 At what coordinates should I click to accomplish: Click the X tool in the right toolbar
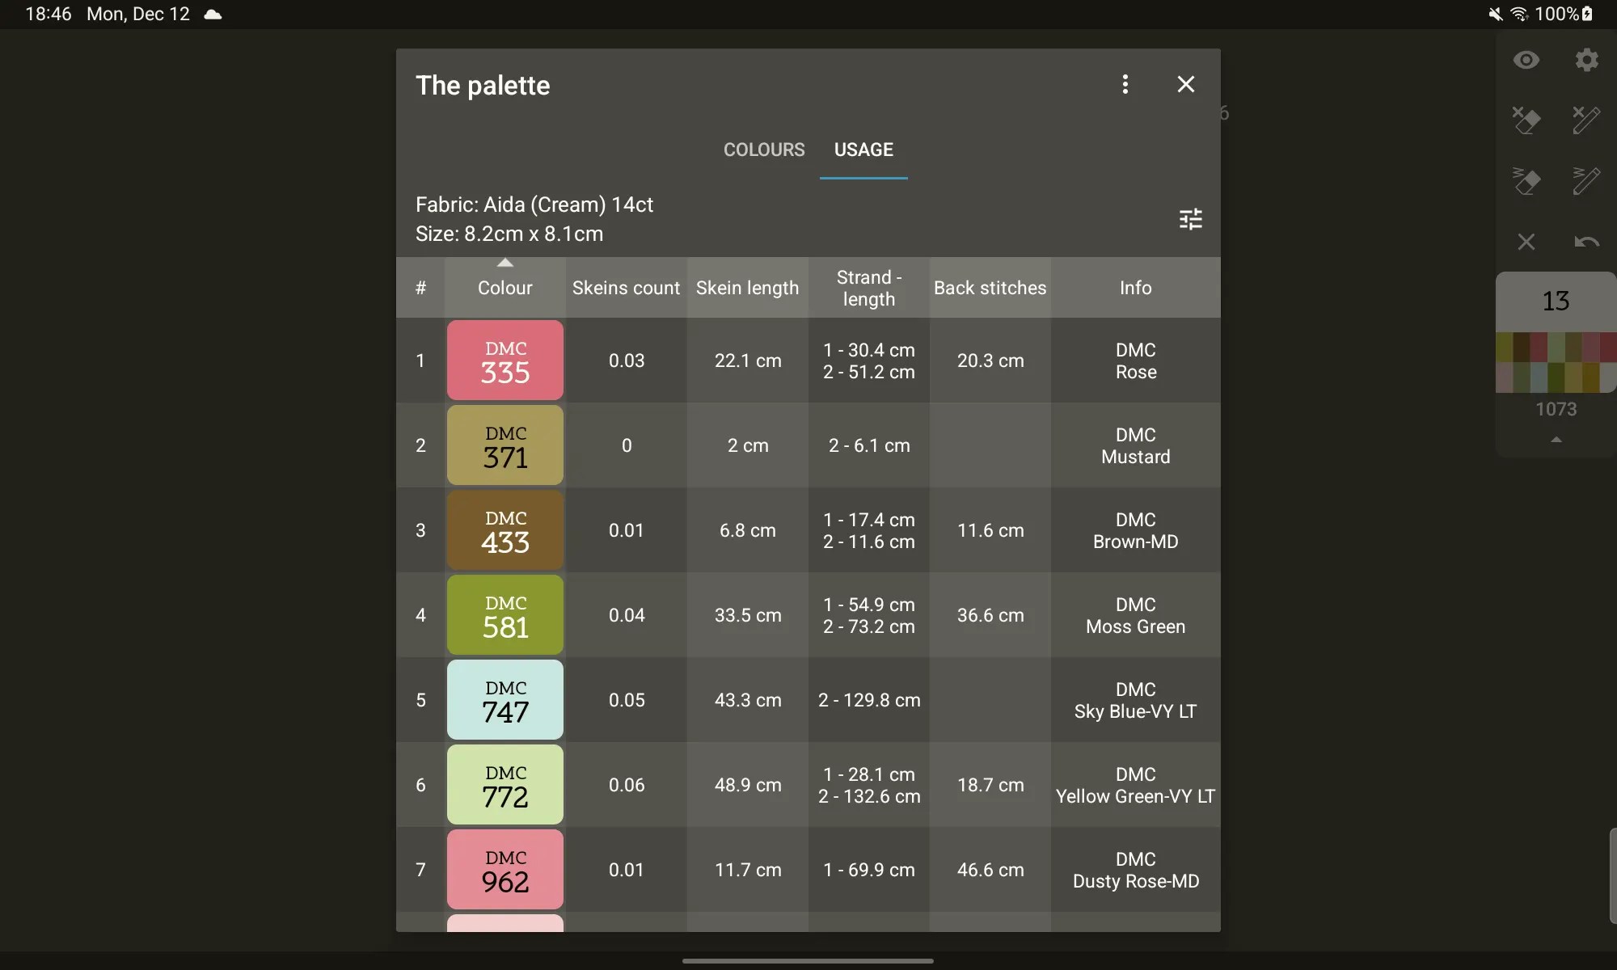point(1526,242)
